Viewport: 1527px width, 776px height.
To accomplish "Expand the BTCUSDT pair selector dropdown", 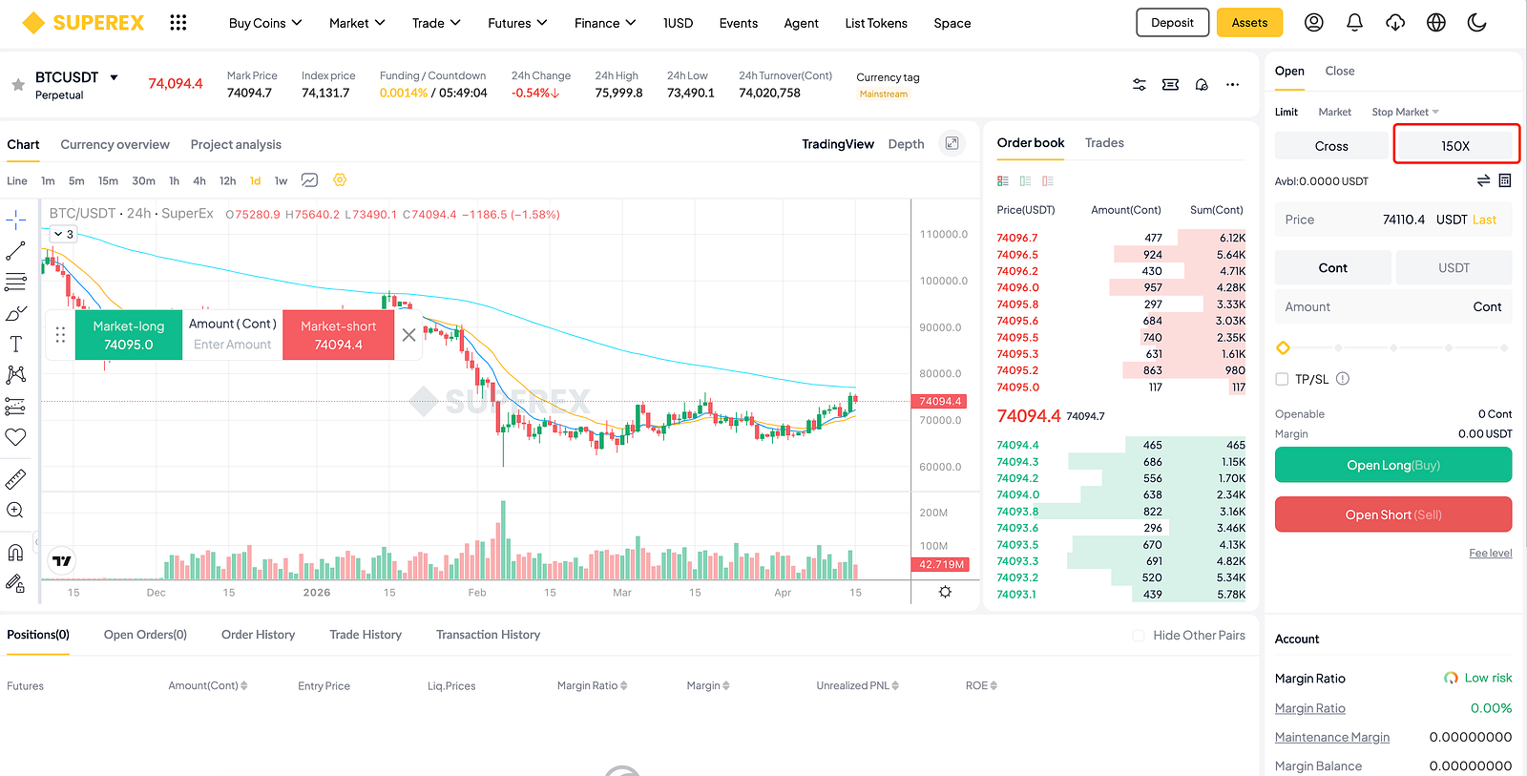I will click(x=114, y=77).
